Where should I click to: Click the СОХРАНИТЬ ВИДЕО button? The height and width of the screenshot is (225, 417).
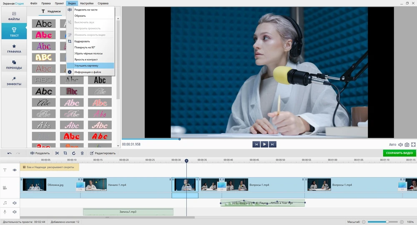(399, 153)
